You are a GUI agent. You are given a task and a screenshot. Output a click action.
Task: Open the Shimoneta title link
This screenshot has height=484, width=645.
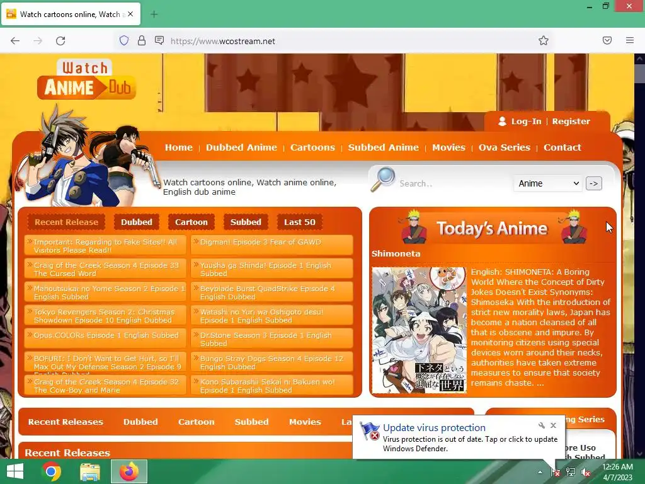396,253
